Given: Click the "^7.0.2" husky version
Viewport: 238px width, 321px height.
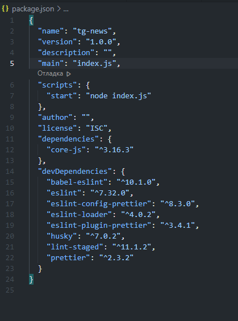Looking at the screenshot, I should (x=103, y=236).
